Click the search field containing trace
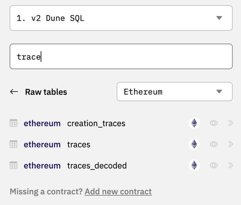 coord(121,56)
